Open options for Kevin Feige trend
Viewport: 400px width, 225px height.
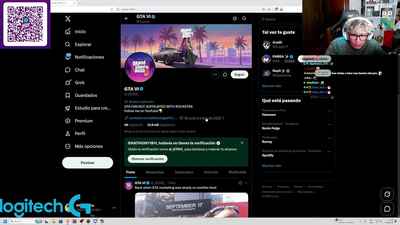(329, 124)
